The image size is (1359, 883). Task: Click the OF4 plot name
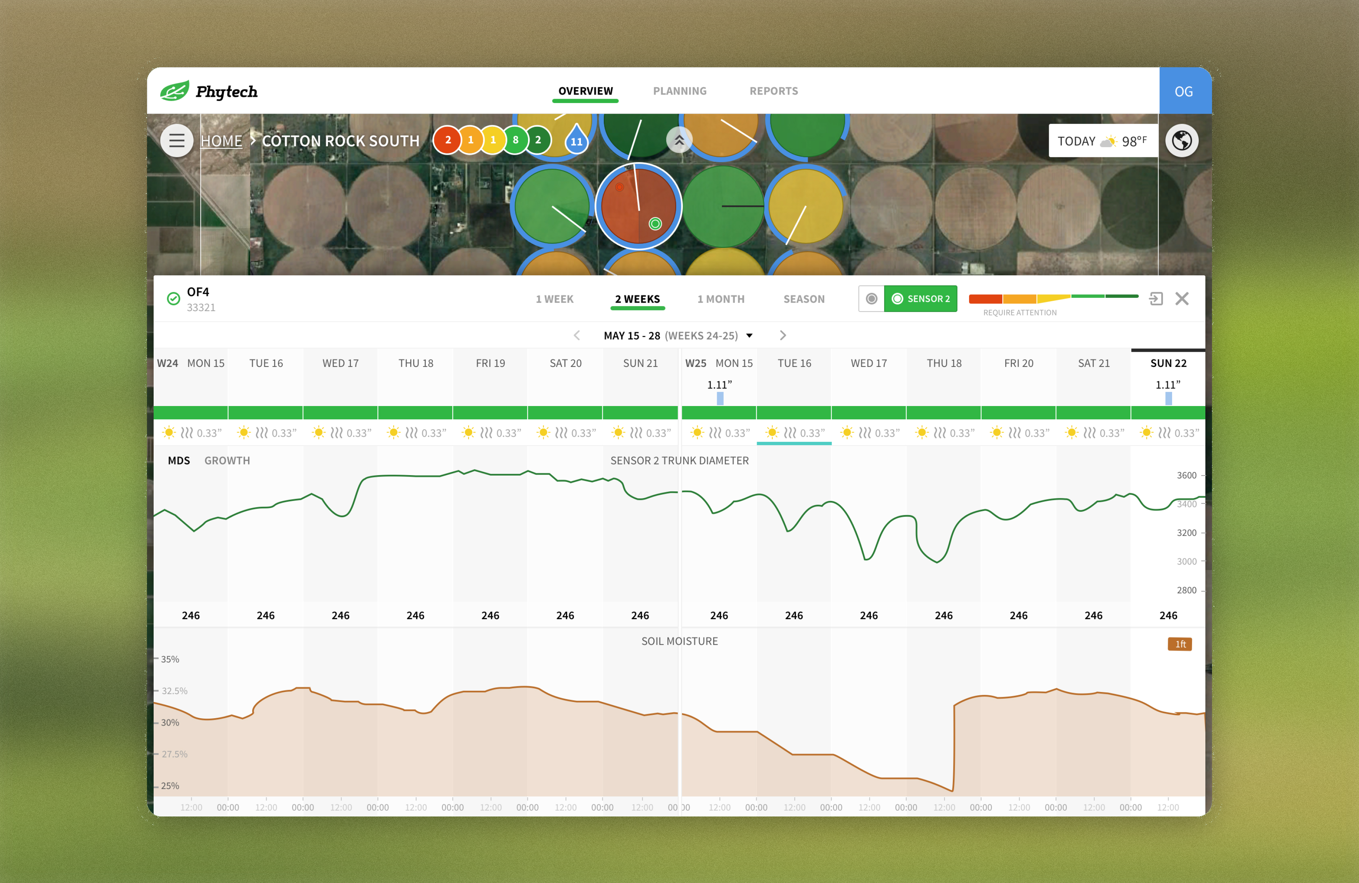pos(198,292)
